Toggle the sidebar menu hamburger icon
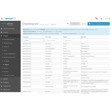This screenshot has width=111, height=111. coord(2,19)
